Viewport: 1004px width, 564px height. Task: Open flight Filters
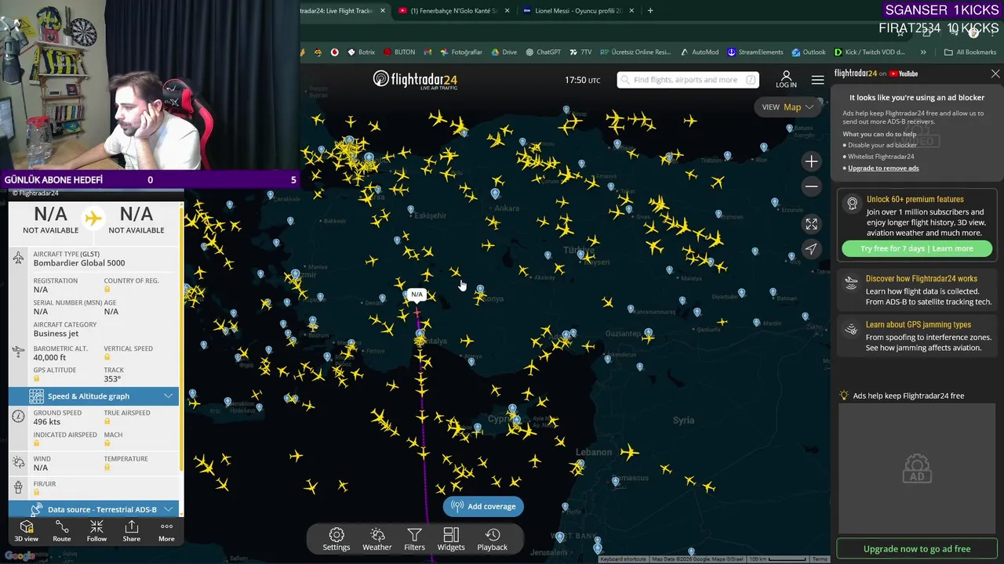[x=414, y=539]
